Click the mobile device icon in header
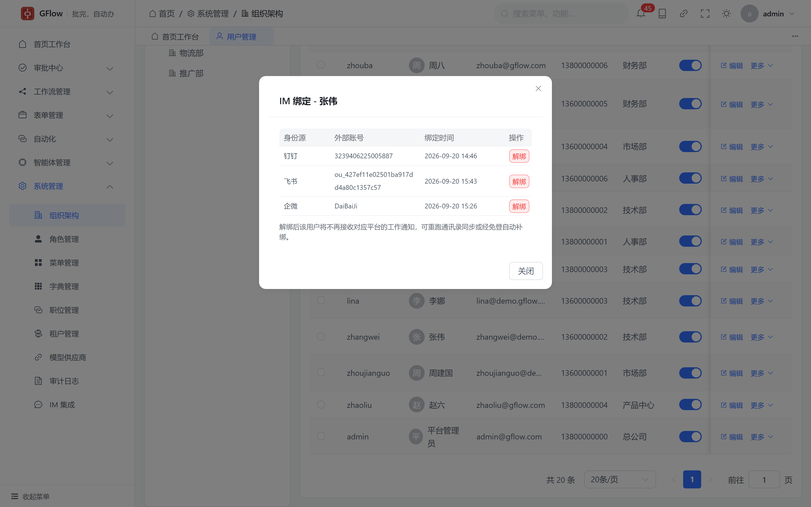This screenshot has height=507, width=811. click(x=662, y=14)
